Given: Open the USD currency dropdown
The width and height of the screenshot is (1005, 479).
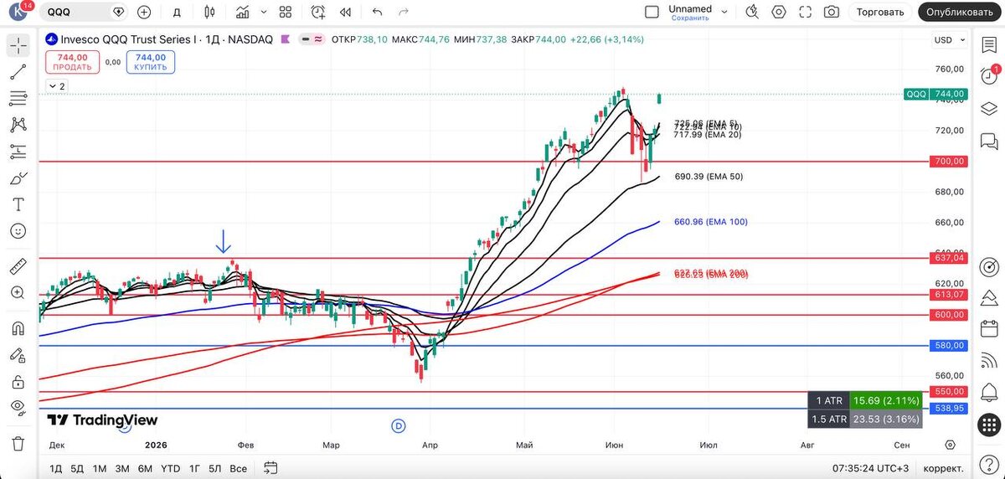Looking at the screenshot, I should 948,39.
